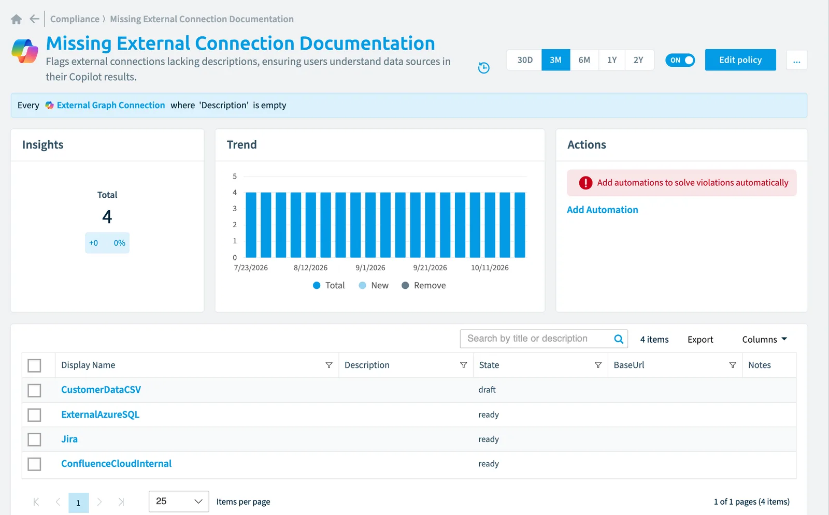Select the 3M time range
829x515 pixels.
(555, 60)
